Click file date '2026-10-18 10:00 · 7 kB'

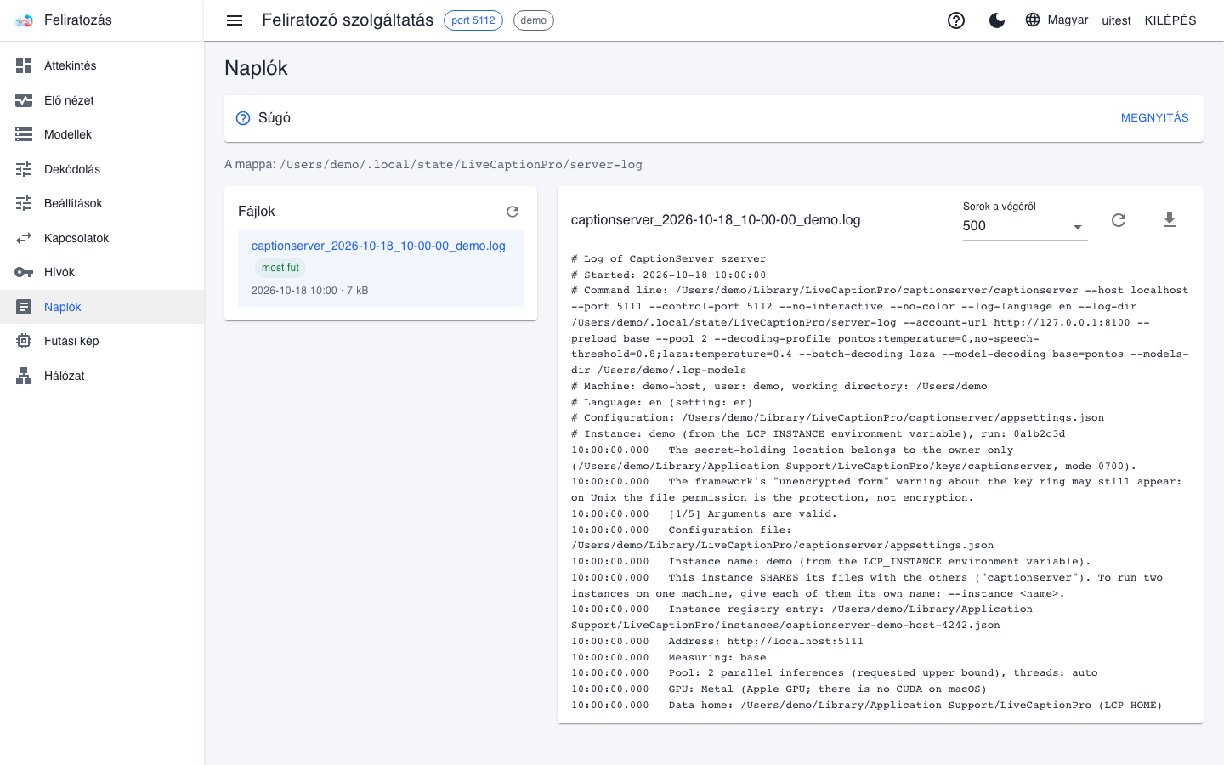coord(310,291)
